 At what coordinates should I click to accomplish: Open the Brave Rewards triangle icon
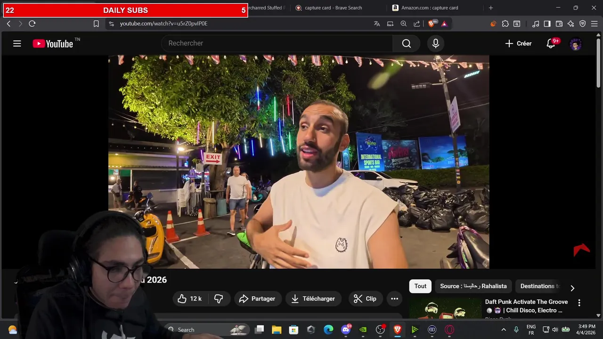(444, 24)
